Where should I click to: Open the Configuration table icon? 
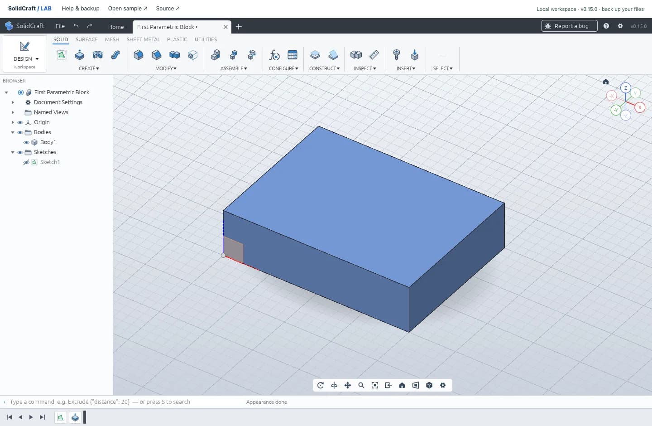292,55
